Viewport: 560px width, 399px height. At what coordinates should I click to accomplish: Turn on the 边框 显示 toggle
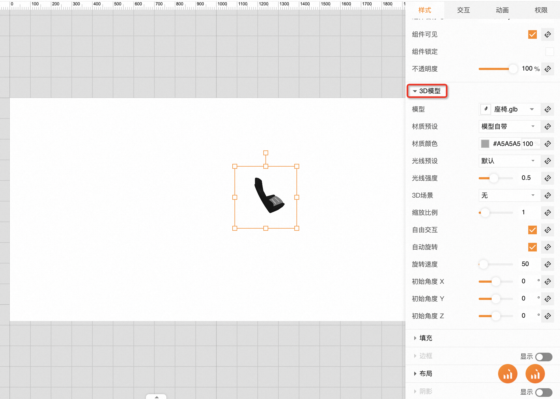pos(544,357)
